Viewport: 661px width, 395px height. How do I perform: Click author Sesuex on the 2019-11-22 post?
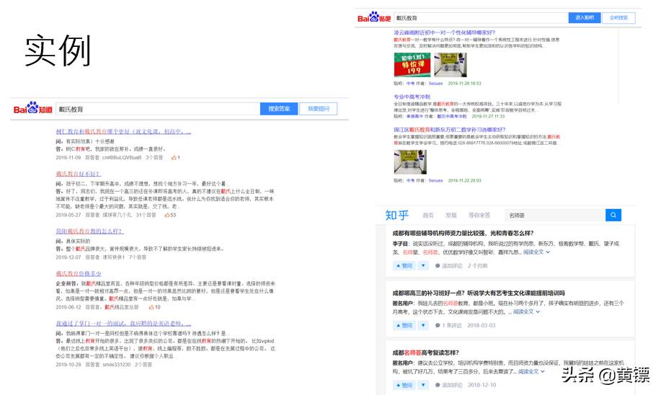tap(435, 180)
